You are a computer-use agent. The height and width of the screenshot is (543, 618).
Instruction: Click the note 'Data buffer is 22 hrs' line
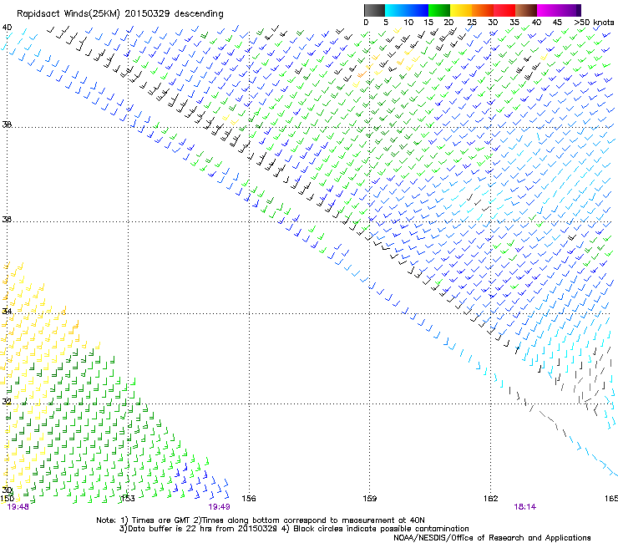pos(294,529)
